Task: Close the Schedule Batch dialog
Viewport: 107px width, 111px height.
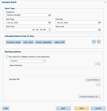Action: point(105,2)
